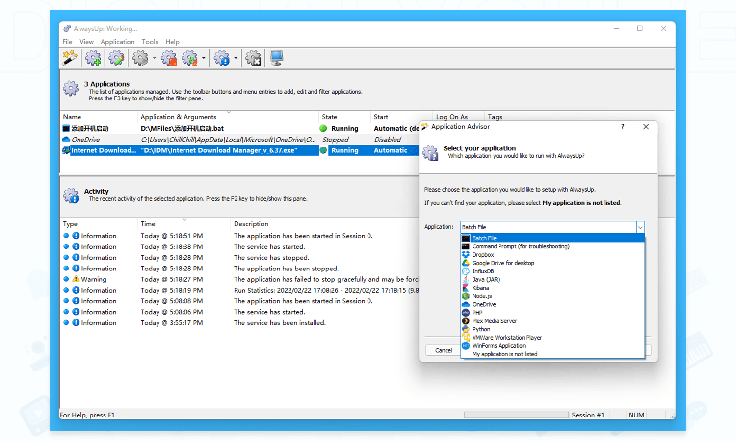Pick Python from the application list
Screen dimensions: 736x441
point(552,329)
